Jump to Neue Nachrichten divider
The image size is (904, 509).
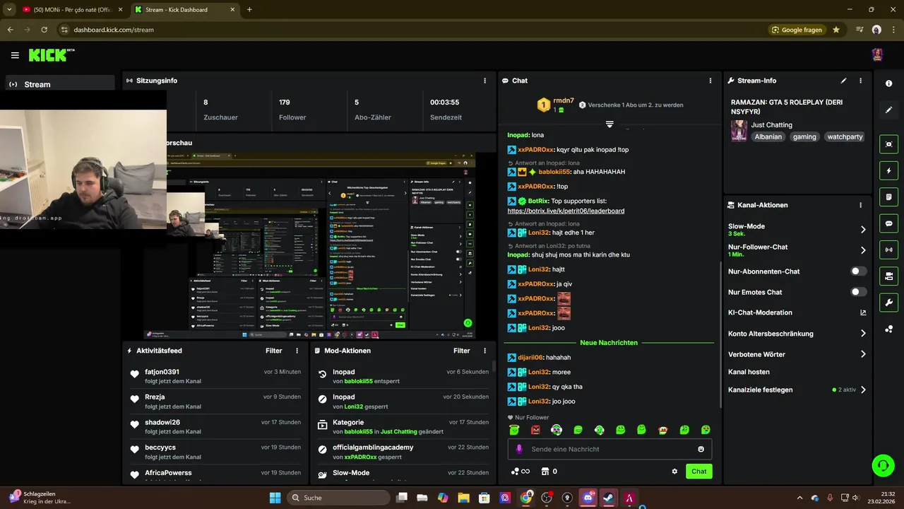pos(609,343)
